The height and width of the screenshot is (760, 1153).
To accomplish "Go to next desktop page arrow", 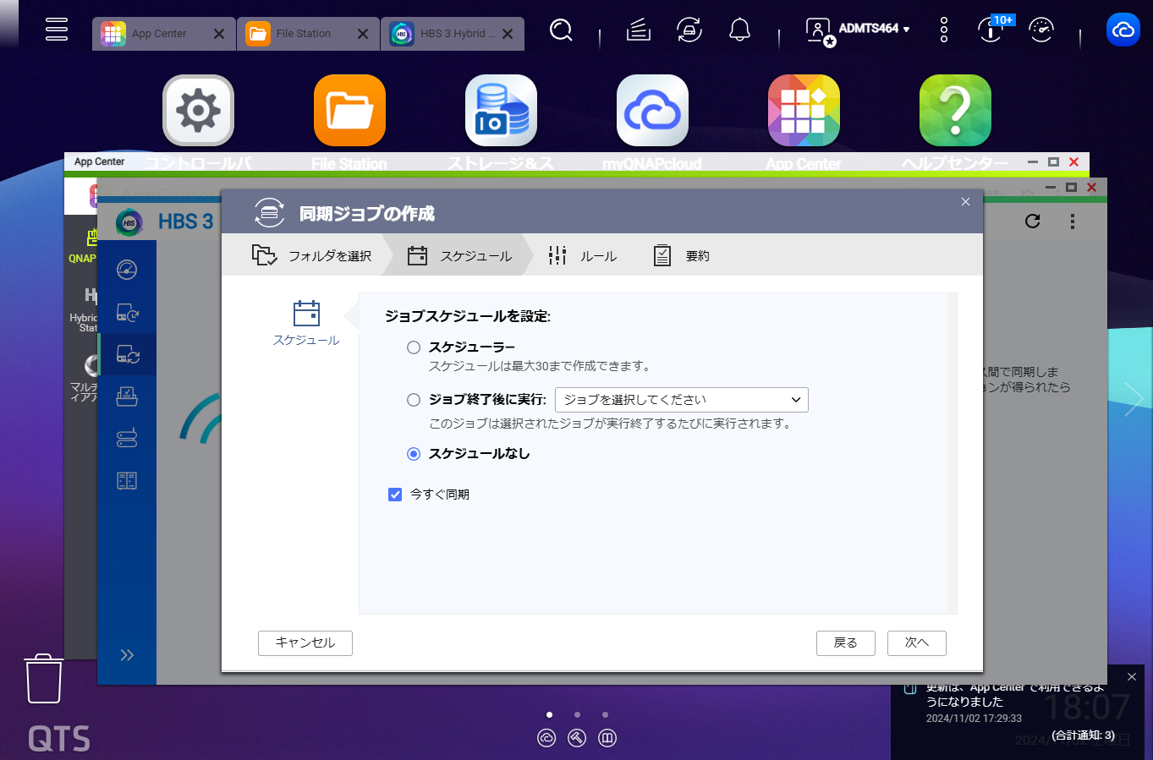I will coord(1134,399).
